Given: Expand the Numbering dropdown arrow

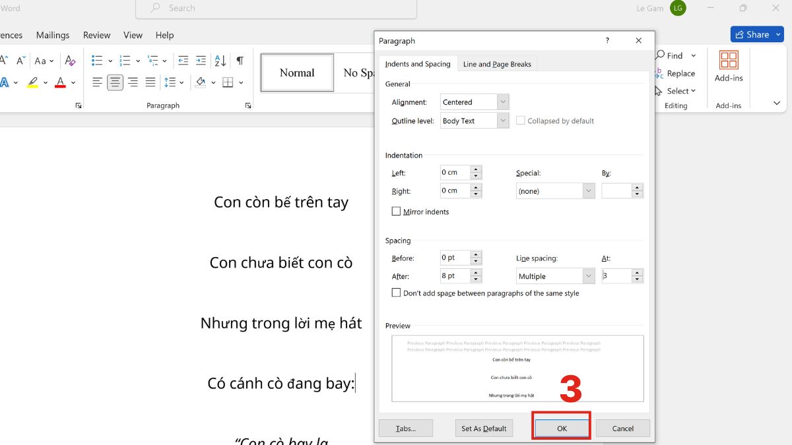Looking at the screenshot, I should point(137,61).
